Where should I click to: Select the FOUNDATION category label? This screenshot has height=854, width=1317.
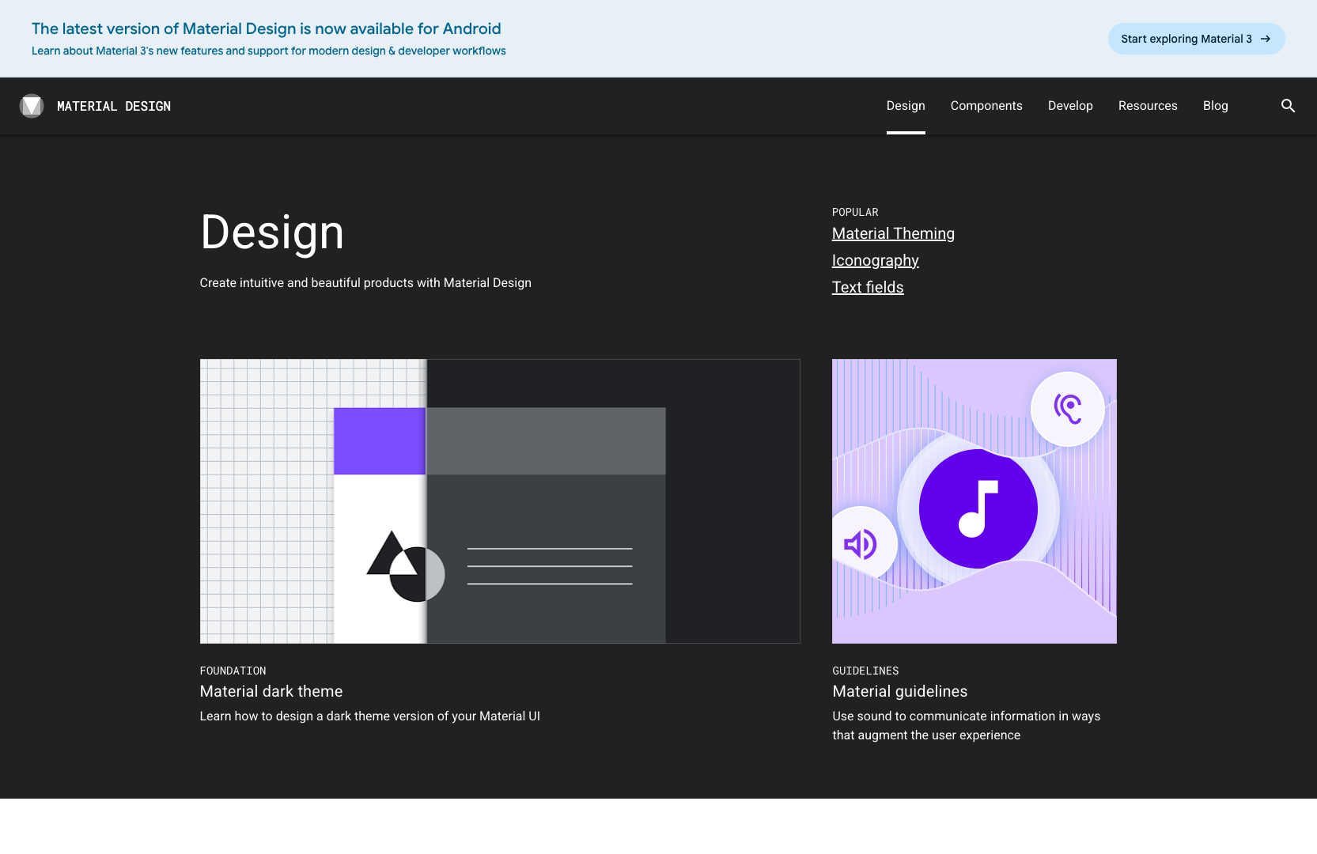pos(233,671)
